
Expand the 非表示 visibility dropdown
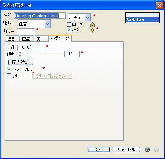pos(79,17)
